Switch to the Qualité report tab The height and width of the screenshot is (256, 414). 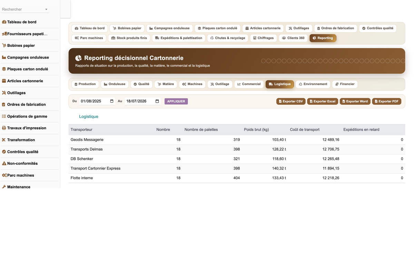141,84
